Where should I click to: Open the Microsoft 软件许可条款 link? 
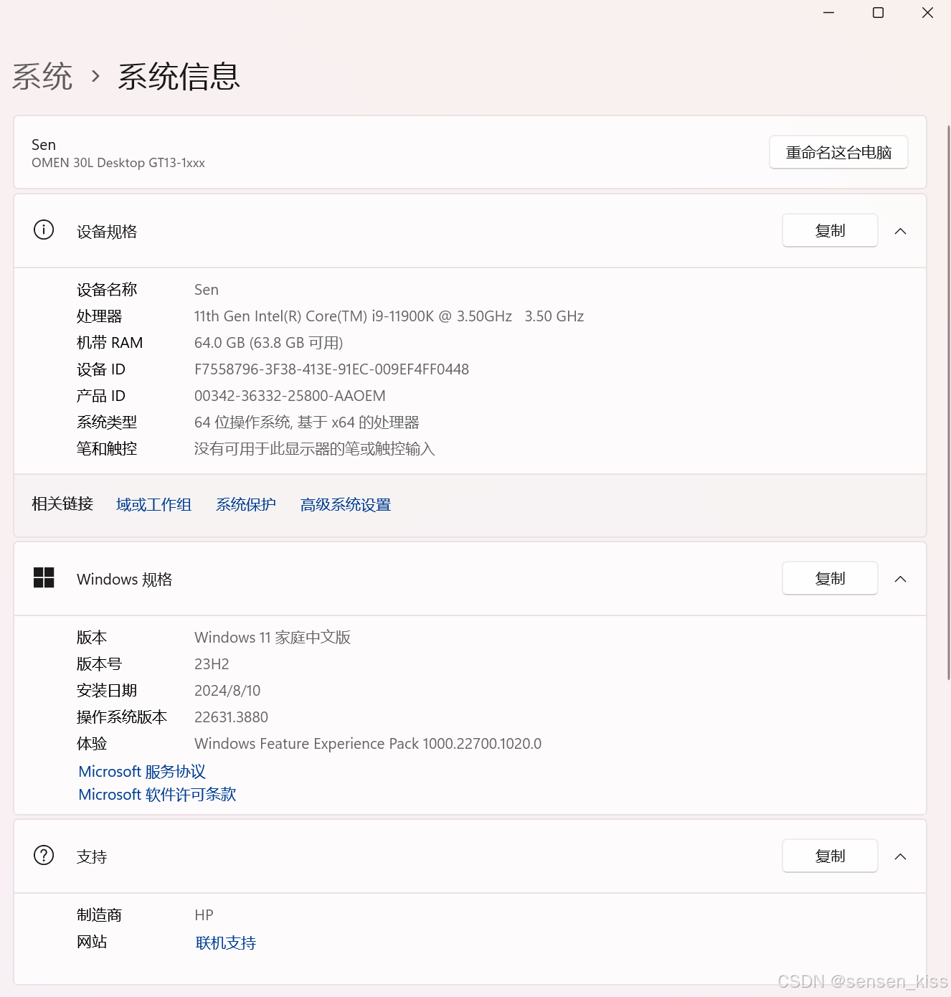pos(157,795)
